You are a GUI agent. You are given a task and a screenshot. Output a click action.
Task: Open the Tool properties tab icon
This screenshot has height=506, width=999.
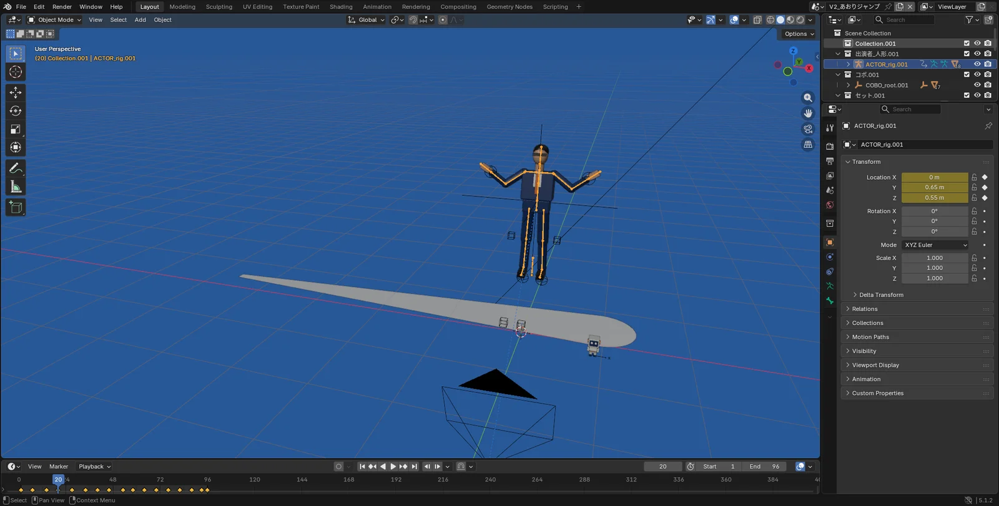tap(830, 127)
